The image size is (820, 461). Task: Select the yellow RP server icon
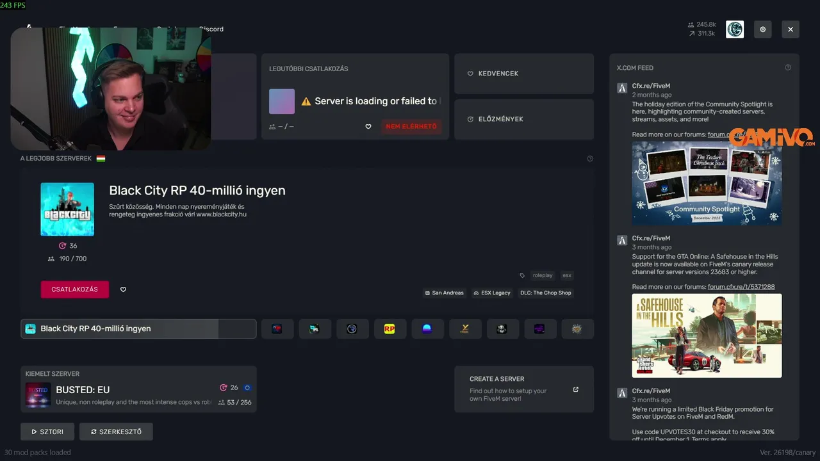(389, 329)
